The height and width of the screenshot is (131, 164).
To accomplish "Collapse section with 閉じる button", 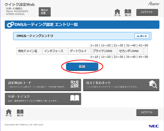I will click(x=142, y=36).
